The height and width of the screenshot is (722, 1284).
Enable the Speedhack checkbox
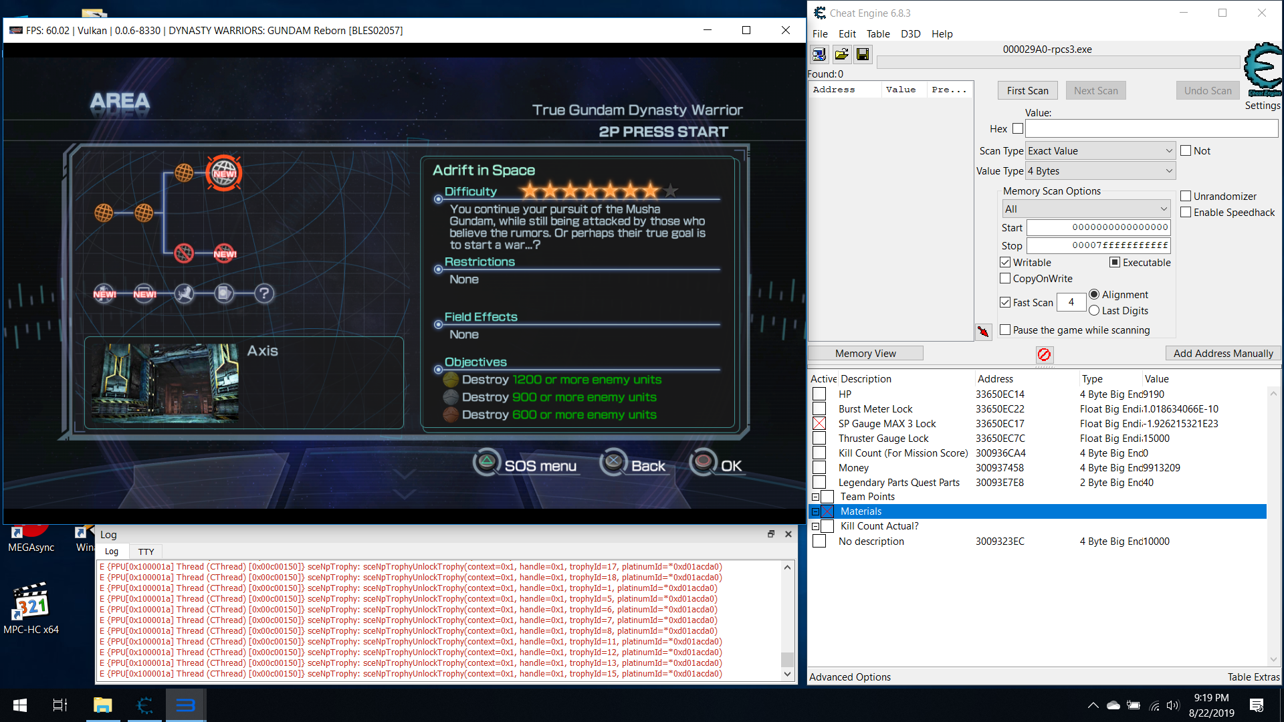click(x=1186, y=212)
